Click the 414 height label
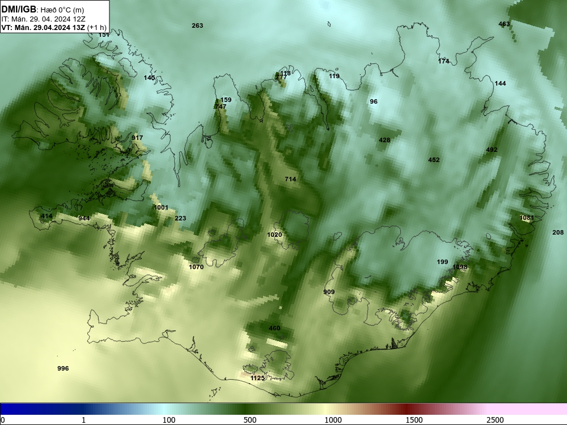This screenshot has height=425, width=567. pyautogui.click(x=46, y=216)
